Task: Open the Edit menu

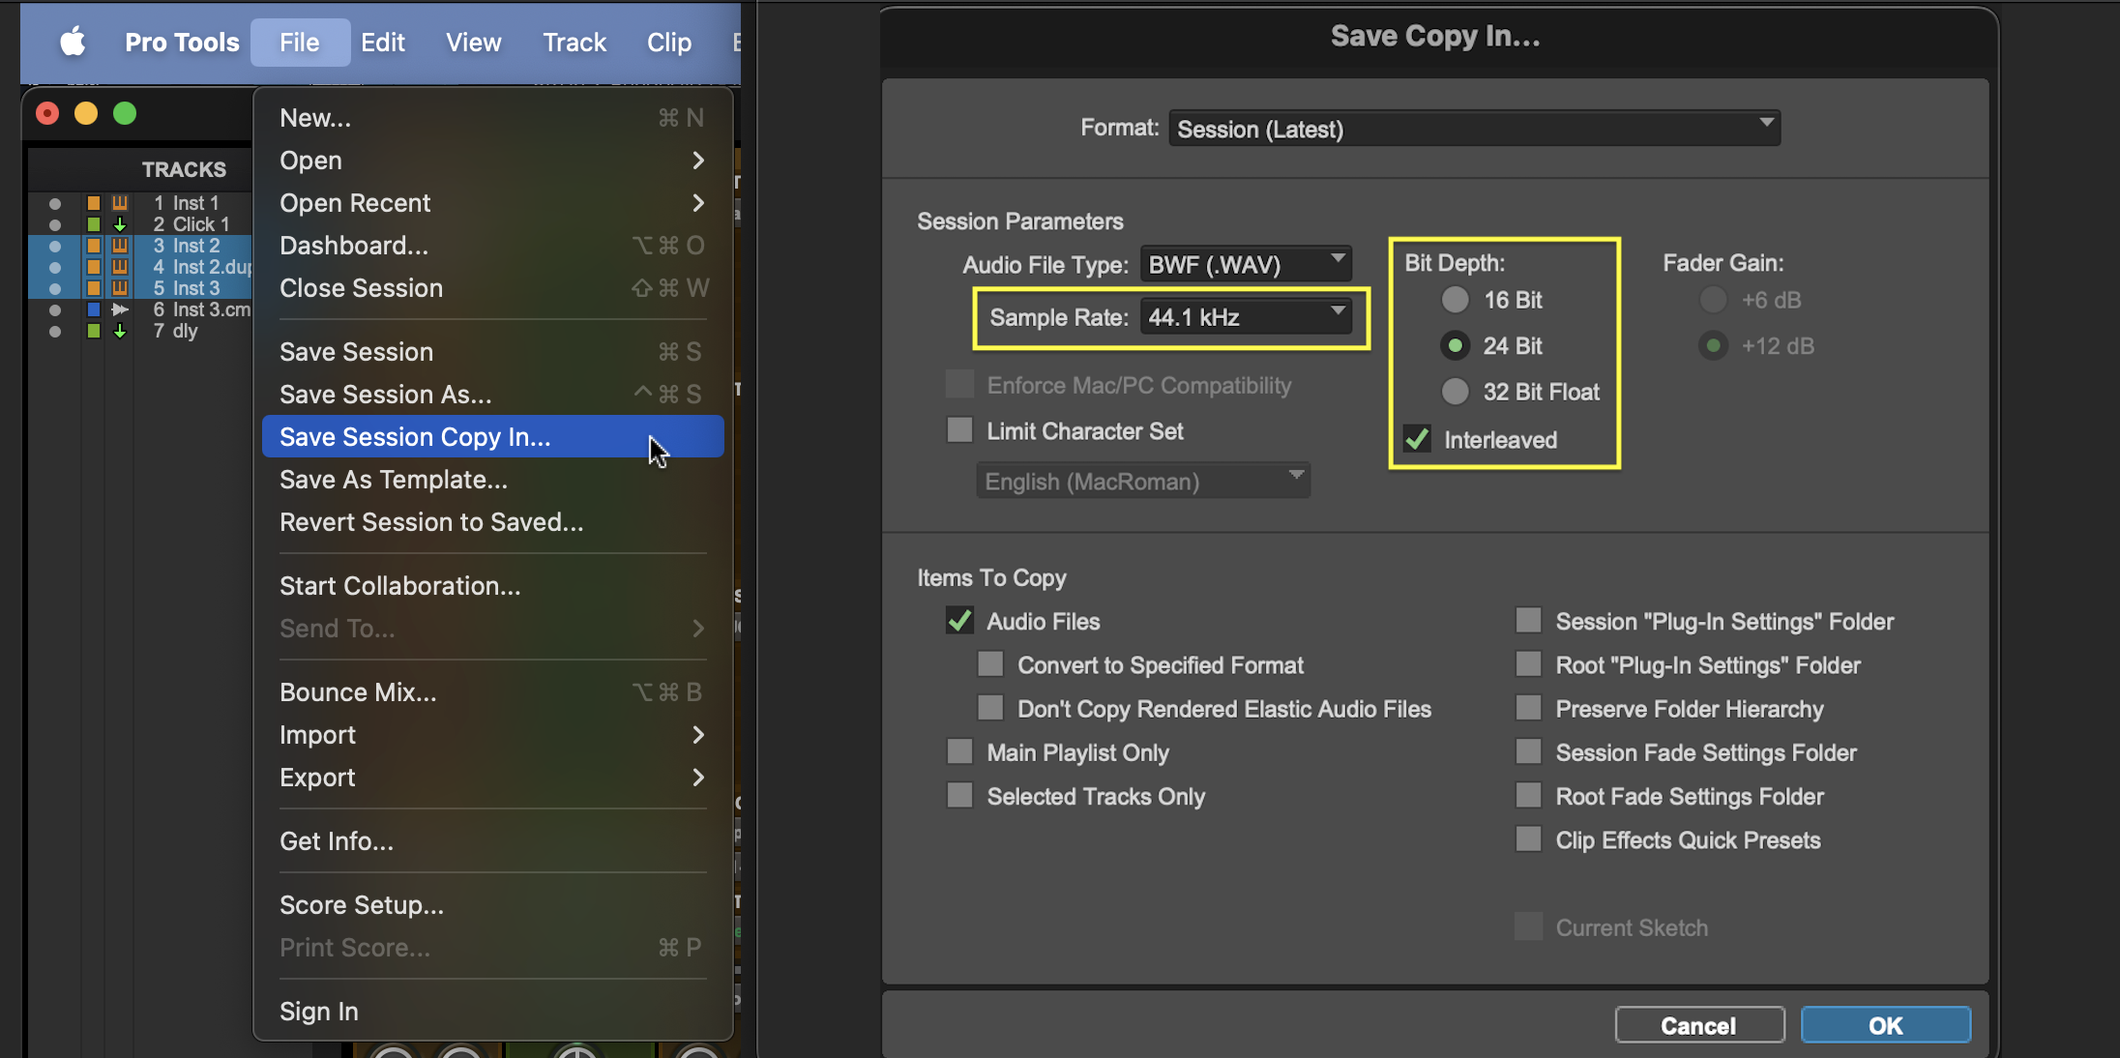Action: [383, 42]
